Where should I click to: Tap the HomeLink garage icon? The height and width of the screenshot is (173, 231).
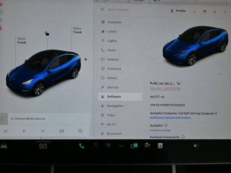click(205, 12)
